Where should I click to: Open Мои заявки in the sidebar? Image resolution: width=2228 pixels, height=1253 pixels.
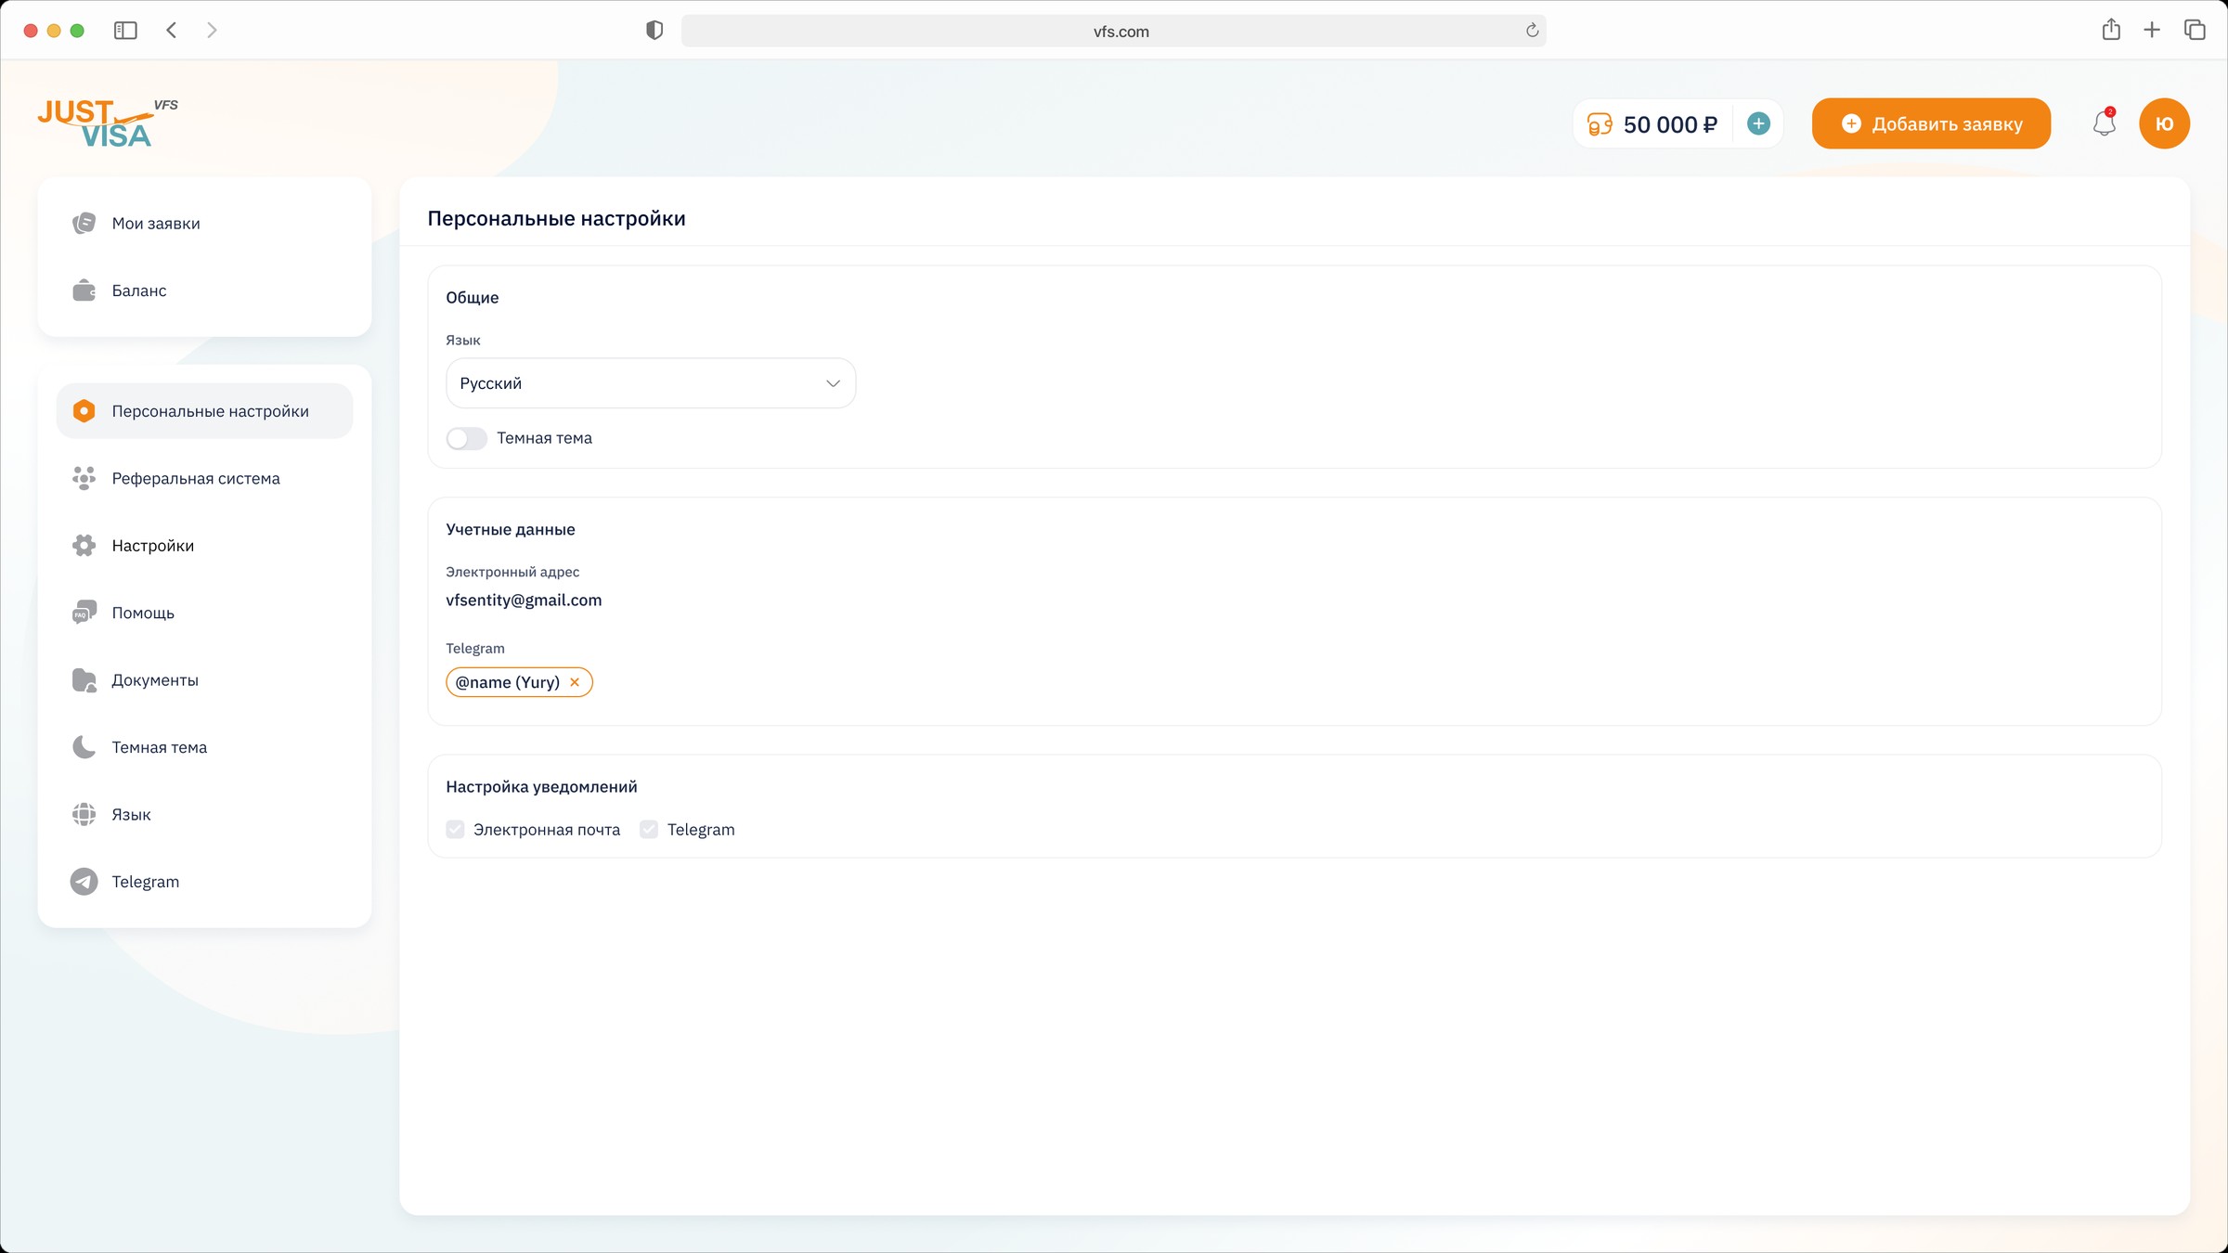[x=204, y=223]
